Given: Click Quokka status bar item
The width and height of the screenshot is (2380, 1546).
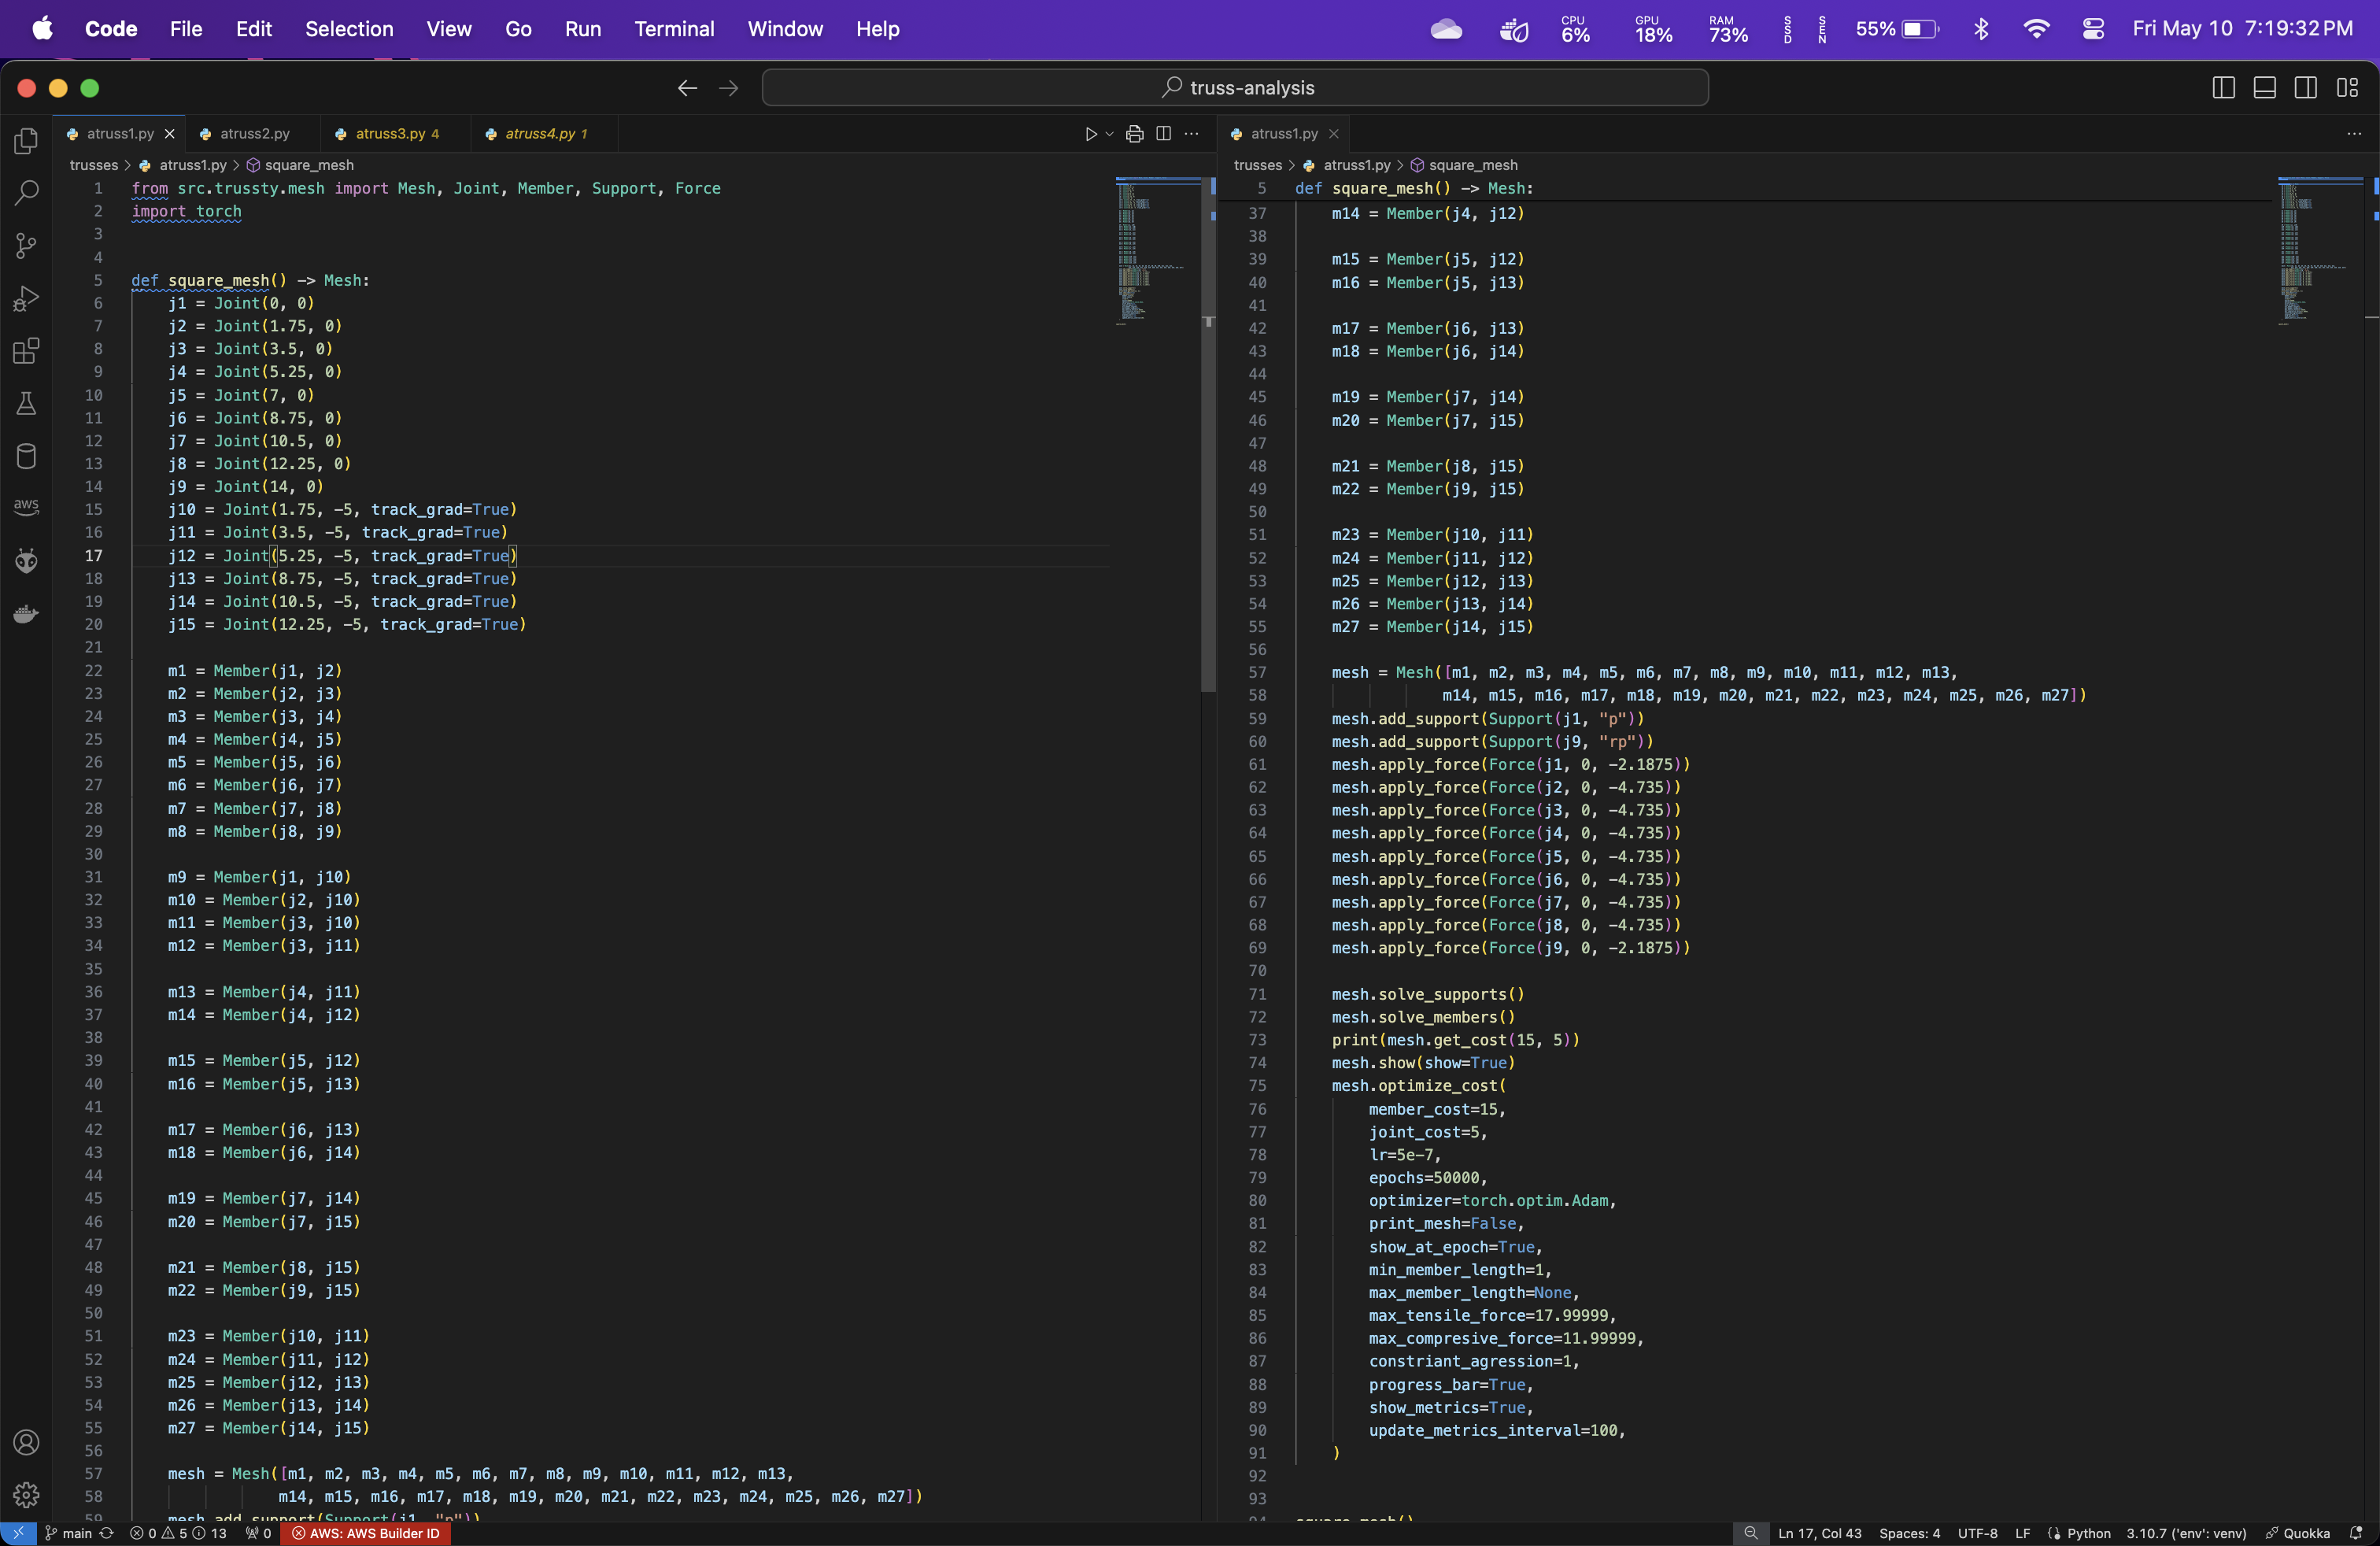Looking at the screenshot, I should [x=2298, y=1533].
